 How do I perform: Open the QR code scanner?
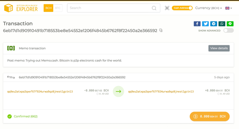point(167,8)
